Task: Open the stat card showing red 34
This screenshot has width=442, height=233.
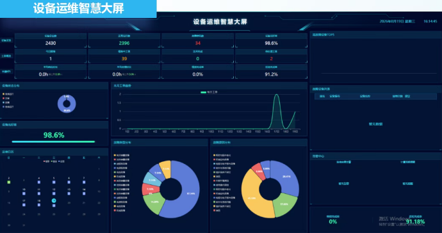Action: tap(197, 40)
